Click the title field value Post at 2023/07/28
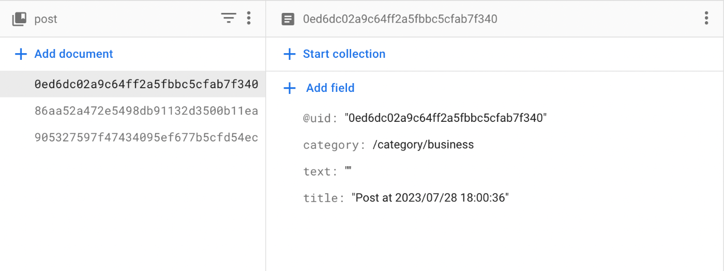 [430, 198]
